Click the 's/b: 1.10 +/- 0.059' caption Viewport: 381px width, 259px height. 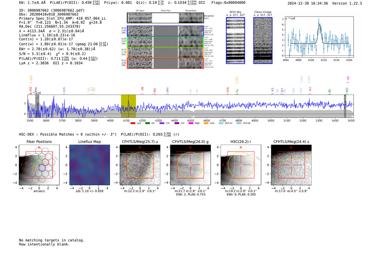pos(90,191)
